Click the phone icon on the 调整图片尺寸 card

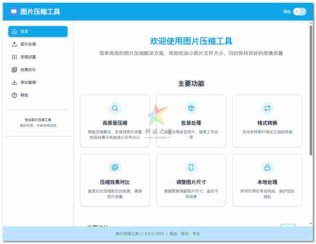tap(191, 167)
